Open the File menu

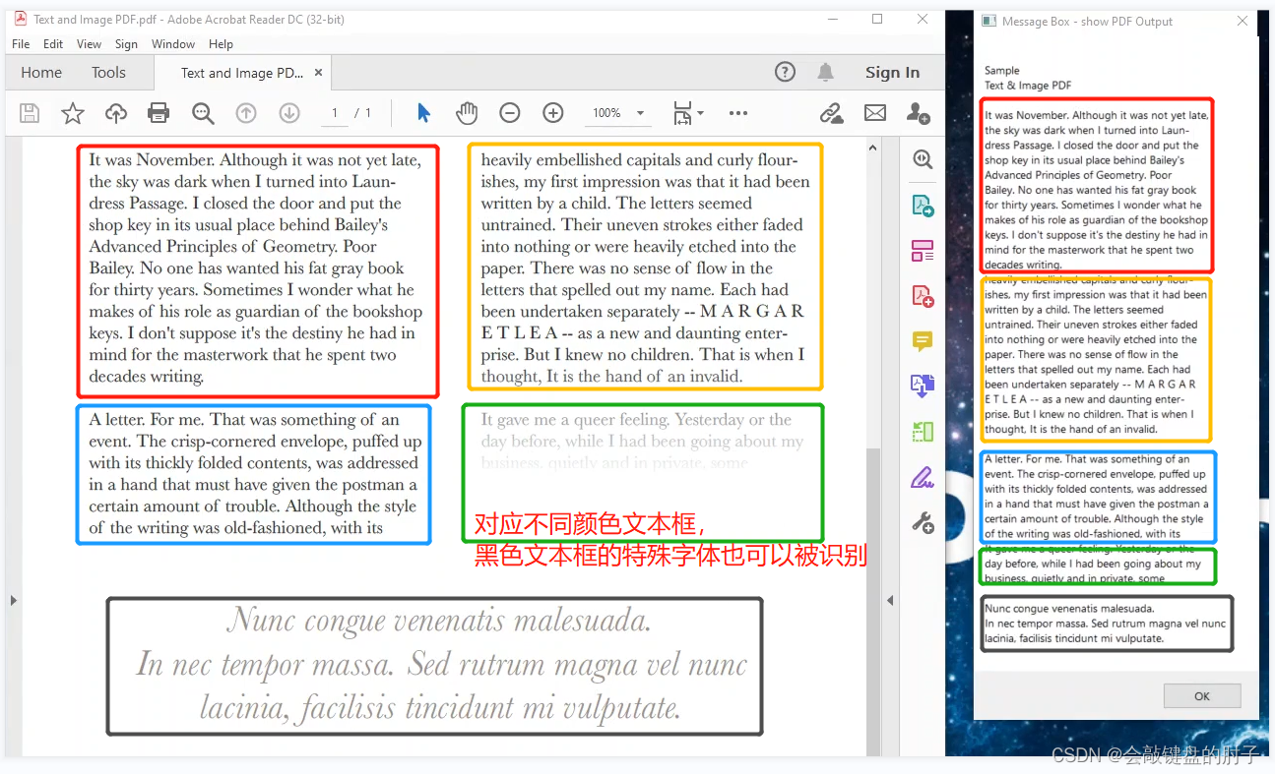[21, 44]
